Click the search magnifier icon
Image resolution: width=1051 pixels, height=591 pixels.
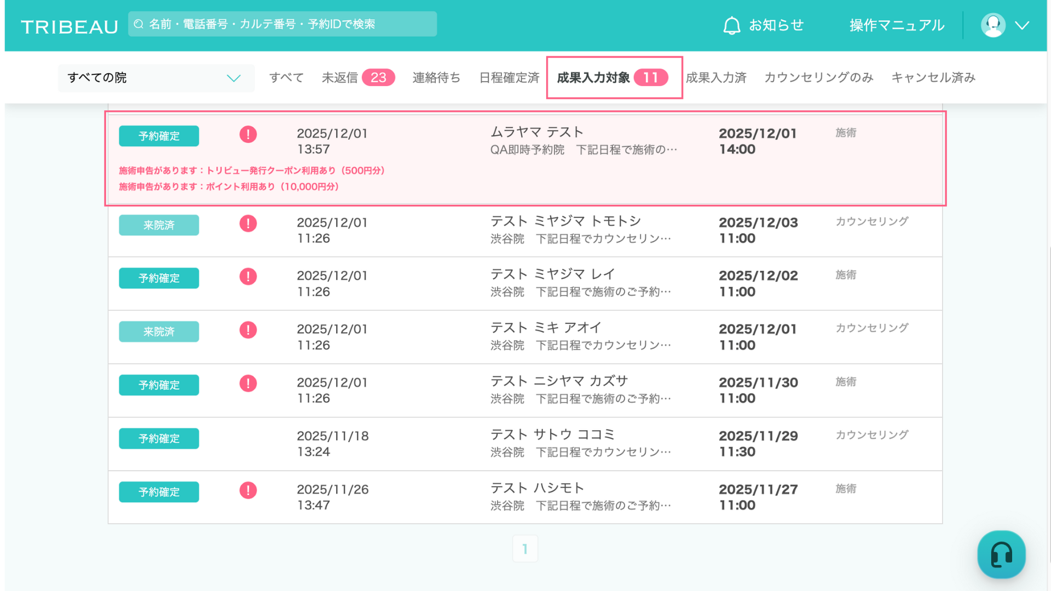tap(138, 24)
